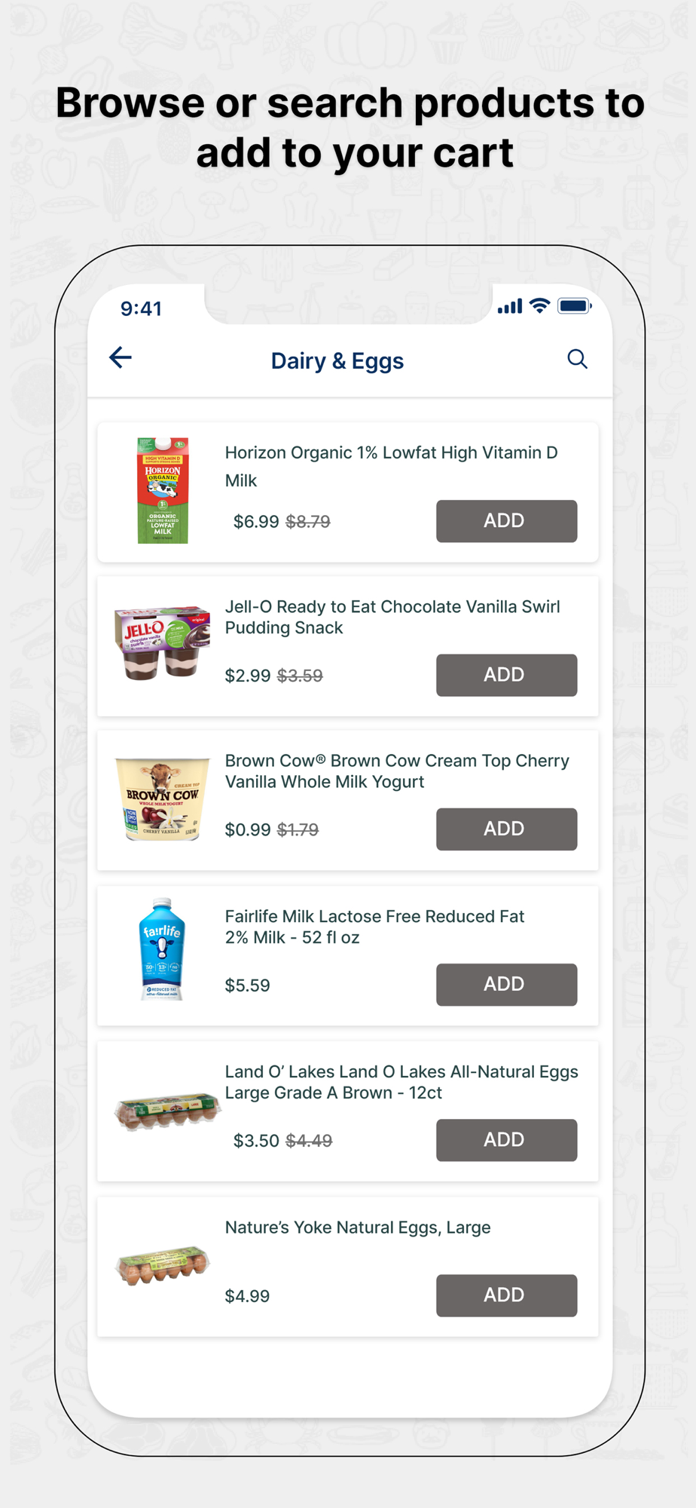Open Fairlife Milk Lactose Free product title
Viewport: 696px width, 1508px height.
374,927
